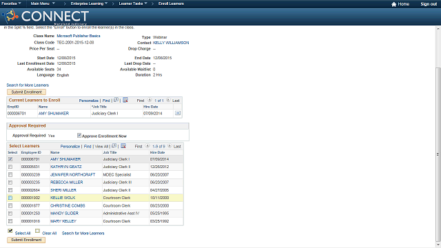Check the box for MARY KELLEY
The width and height of the screenshot is (441, 248).
tap(10, 221)
